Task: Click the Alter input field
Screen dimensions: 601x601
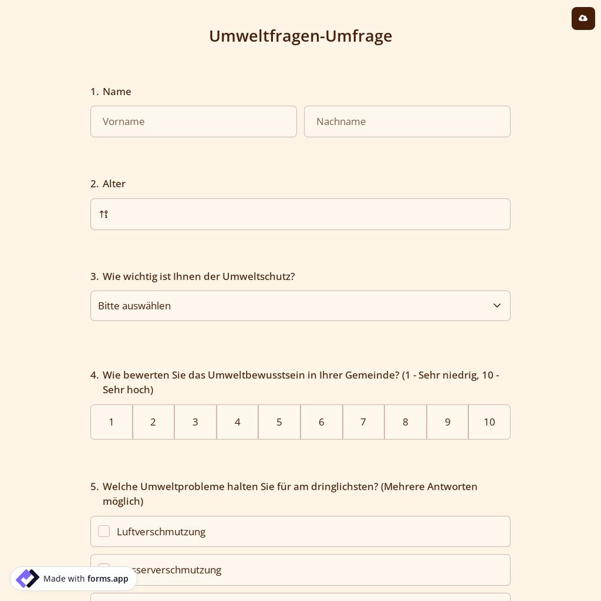Action: pyautogui.click(x=300, y=214)
